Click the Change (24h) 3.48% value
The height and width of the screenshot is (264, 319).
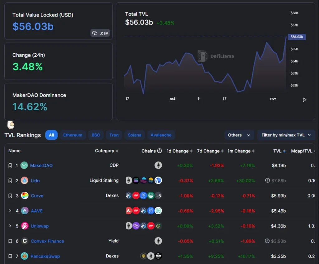coord(28,66)
